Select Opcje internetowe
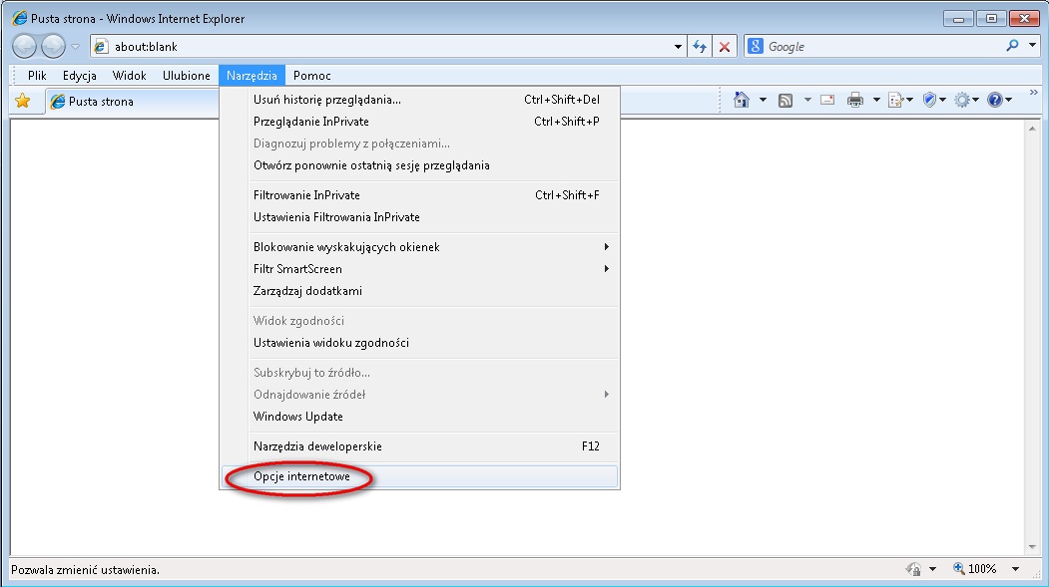This screenshot has height=587, width=1049. [419, 476]
